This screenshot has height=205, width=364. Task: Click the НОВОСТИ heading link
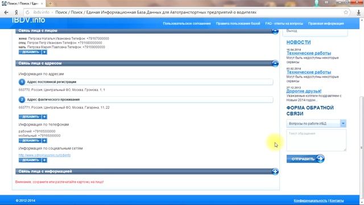coord(298,42)
